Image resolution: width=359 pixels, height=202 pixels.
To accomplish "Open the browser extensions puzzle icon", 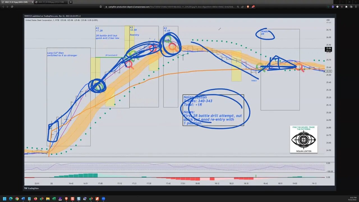I will (346, 7).
